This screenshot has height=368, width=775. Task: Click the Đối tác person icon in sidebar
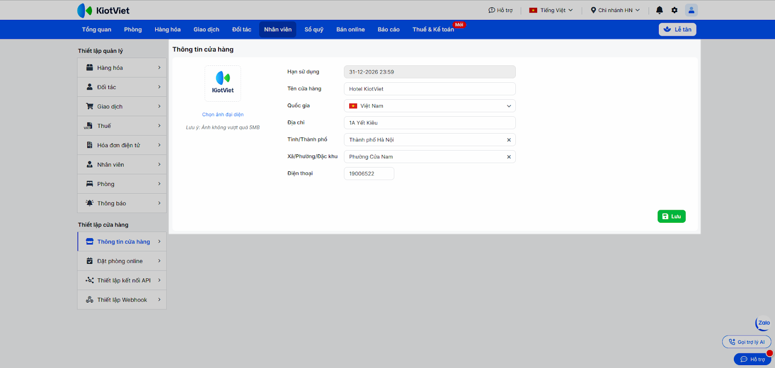pos(90,87)
